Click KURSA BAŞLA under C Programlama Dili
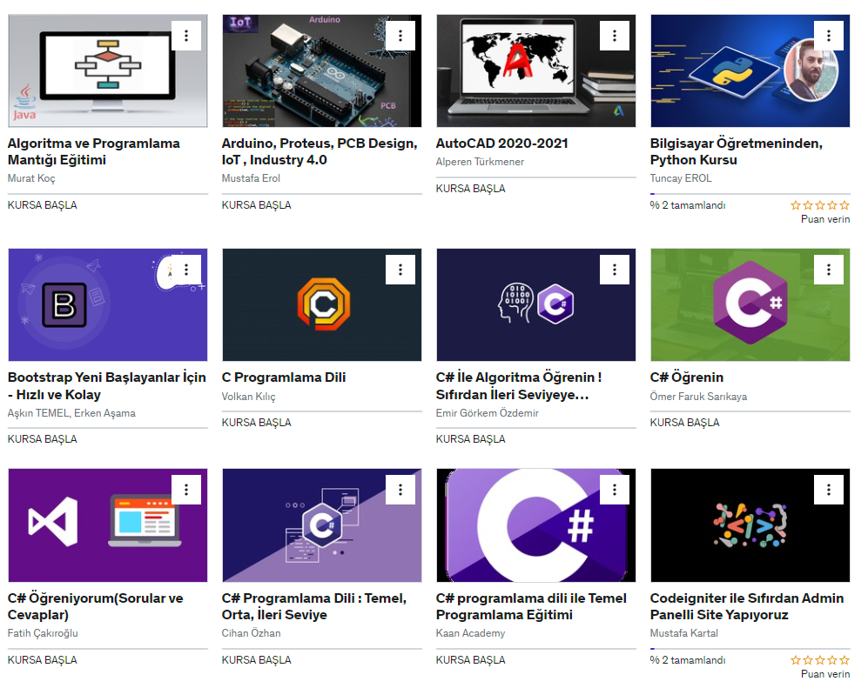The image size is (868, 688). pyautogui.click(x=257, y=423)
